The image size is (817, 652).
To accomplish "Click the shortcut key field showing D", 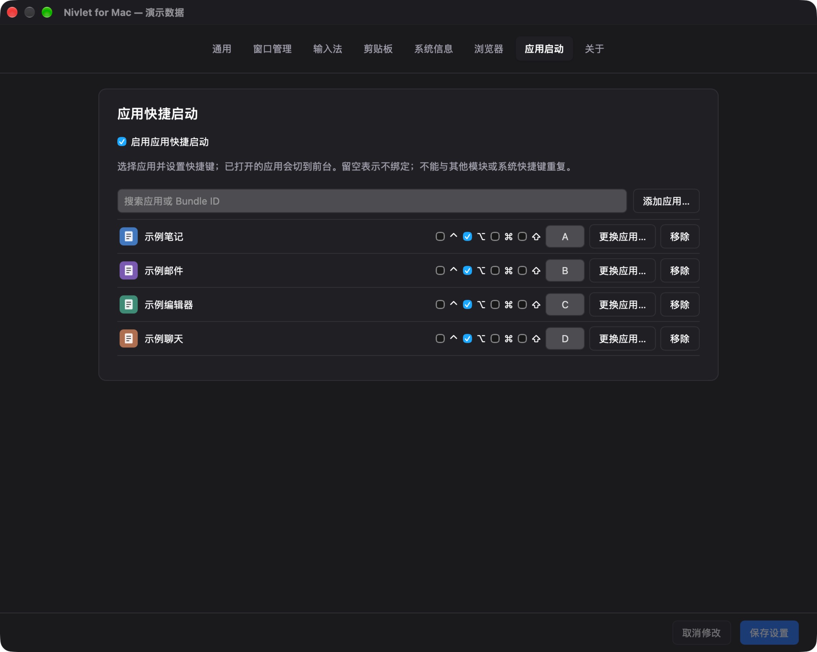I will (x=565, y=339).
